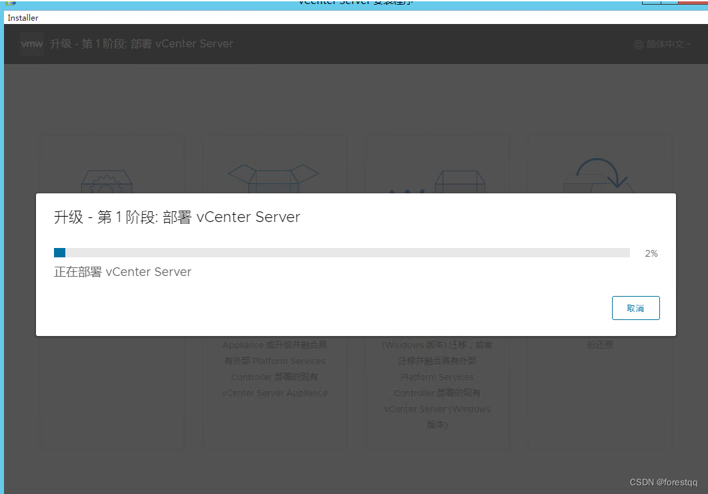The image size is (708, 494).
Task: Click the 'vCenter Server Appliance' upgrade card description
Action: point(275,393)
